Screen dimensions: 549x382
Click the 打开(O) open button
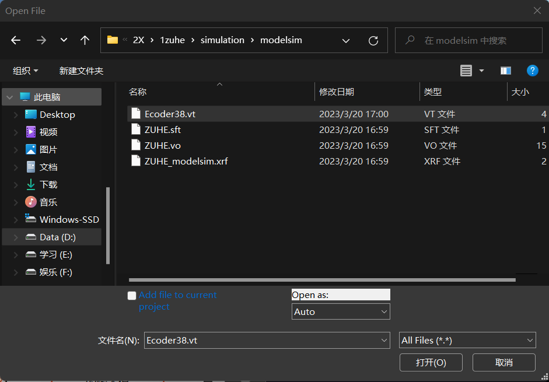[x=431, y=362]
